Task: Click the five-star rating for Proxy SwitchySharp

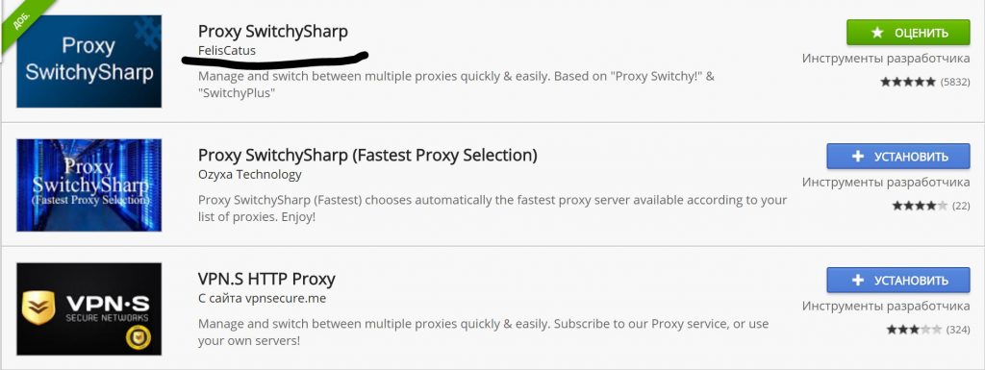Action: click(908, 82)
